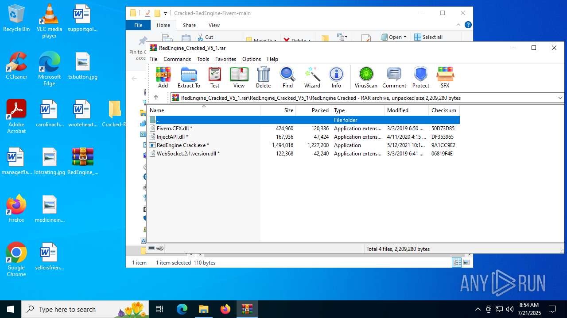Show archive Info

tap(336, 77)
